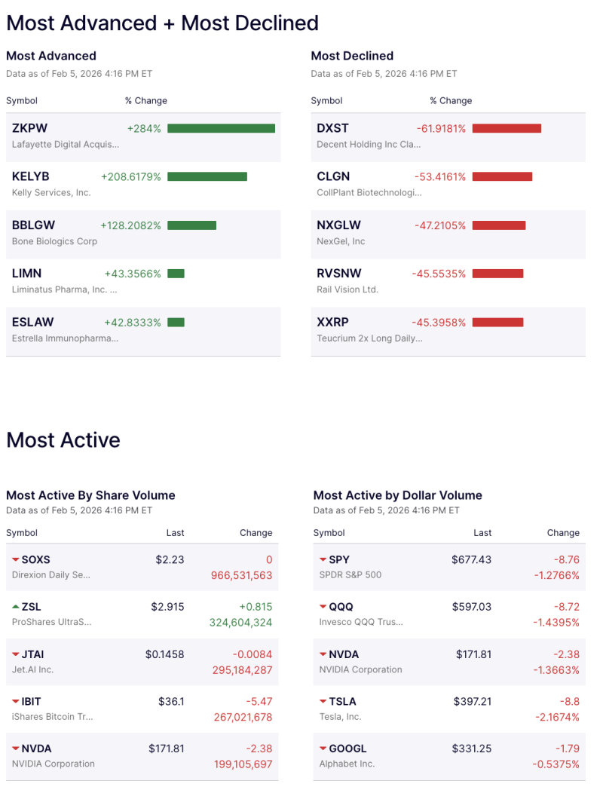Screen dimensions: 603x787
Task: Click the red down arrow beside SOXS
Action: [x=14, y=560]
